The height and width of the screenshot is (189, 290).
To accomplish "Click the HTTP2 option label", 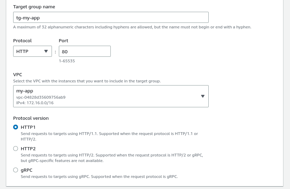I will pyautogui.click(x=28, y=148).
